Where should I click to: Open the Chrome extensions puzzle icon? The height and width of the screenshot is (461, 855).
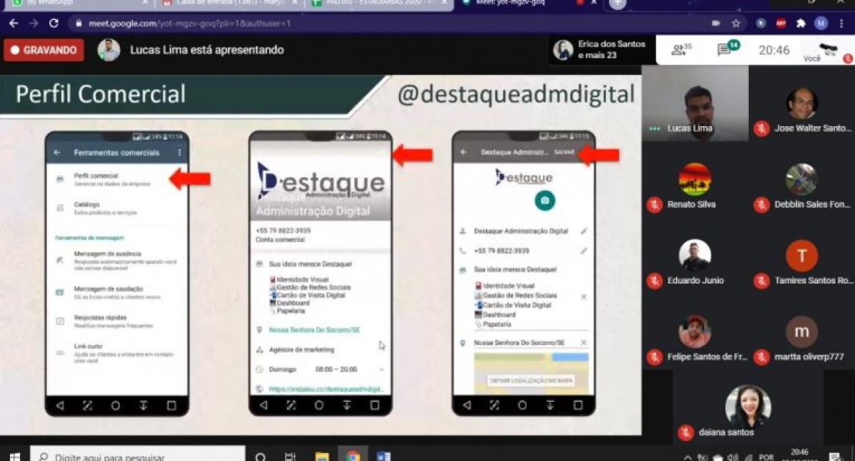801,24
